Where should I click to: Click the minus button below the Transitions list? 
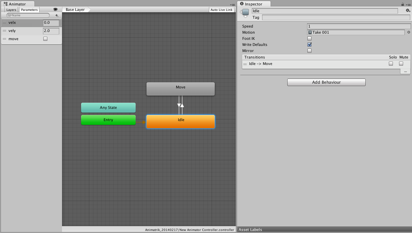tap(405, 71)
